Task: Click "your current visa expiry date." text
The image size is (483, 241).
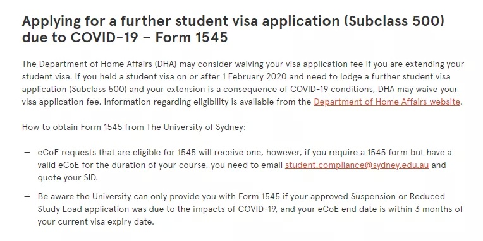Action: coord(95,221)
